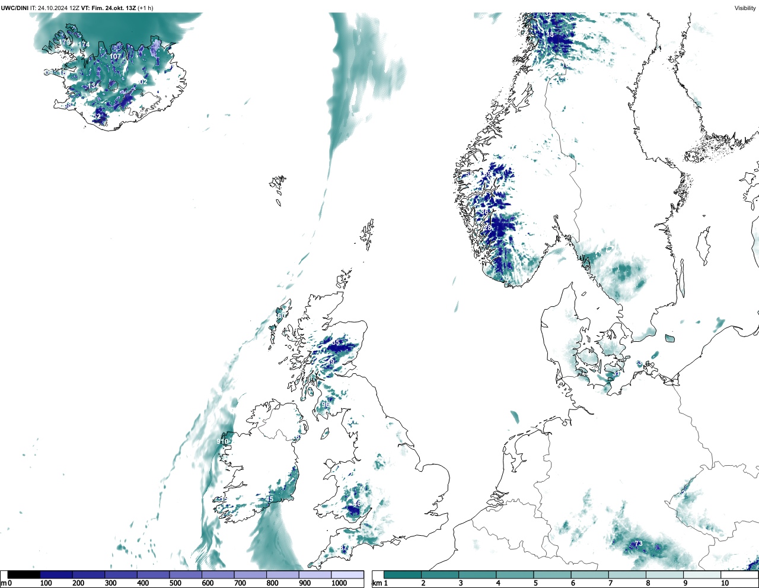Click the '500' tick label on metre legend
This screenshot has height=588, width=759.
coord(175,583)
